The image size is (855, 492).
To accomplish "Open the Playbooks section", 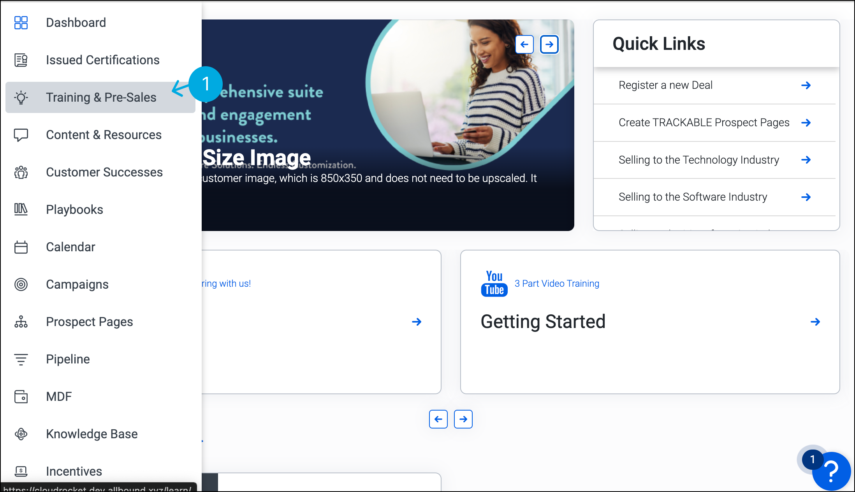I will pos(100,210).
